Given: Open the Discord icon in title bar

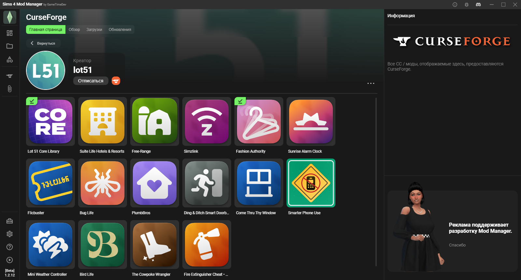Looking at the screenshot, I should click(x=478, y=5).
